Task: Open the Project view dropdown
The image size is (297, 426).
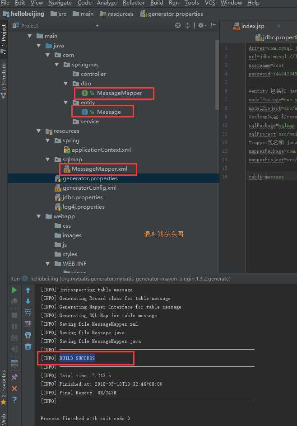Action: pyautogui.click(x=97, y=26)
